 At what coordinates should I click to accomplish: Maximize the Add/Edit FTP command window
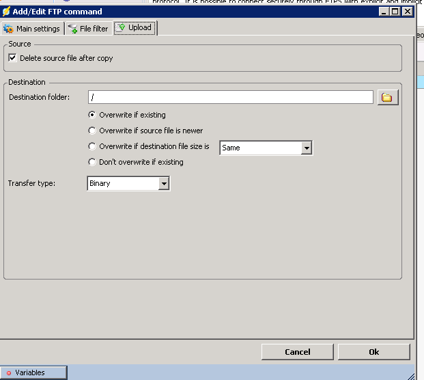click(x=395, y=12)
